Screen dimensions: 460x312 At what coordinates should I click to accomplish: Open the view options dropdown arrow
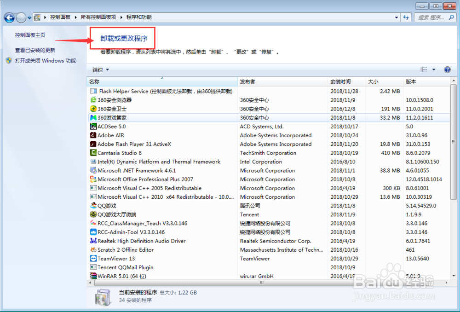pos(434,69)
